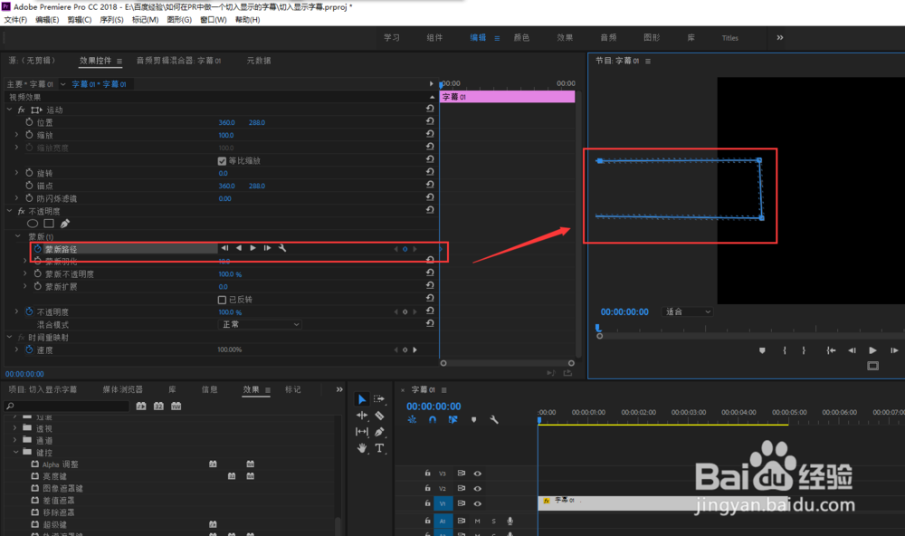Open 媒体浏览器 panel tab
Viewport: 905px width, 536px height.
click(122, 389)
